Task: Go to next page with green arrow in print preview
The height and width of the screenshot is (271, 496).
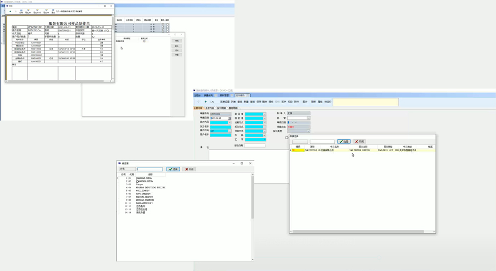Action: tap(10, 11)
